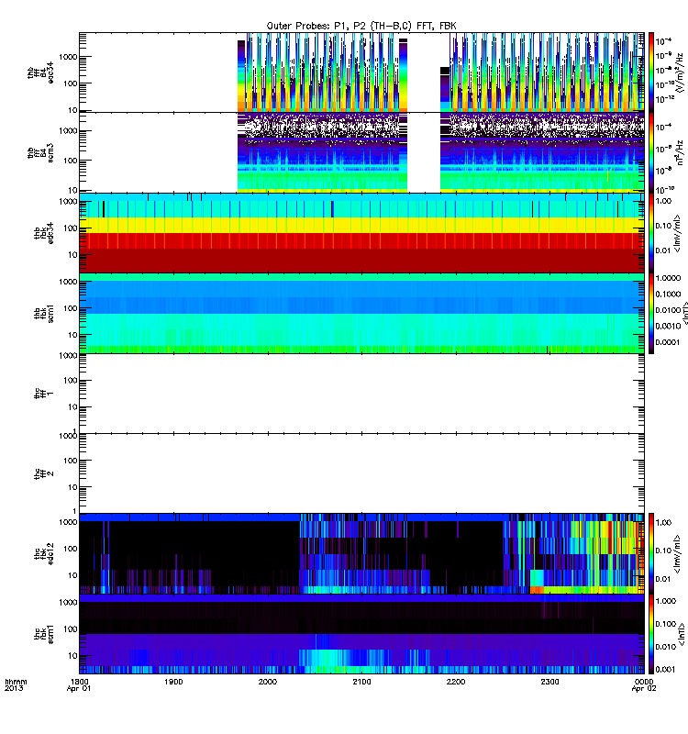This screenshot has width=688, height=734.
Task: Click the "1.0000" tick on the thb scm1 color bar
Action: tap(668, 278)
